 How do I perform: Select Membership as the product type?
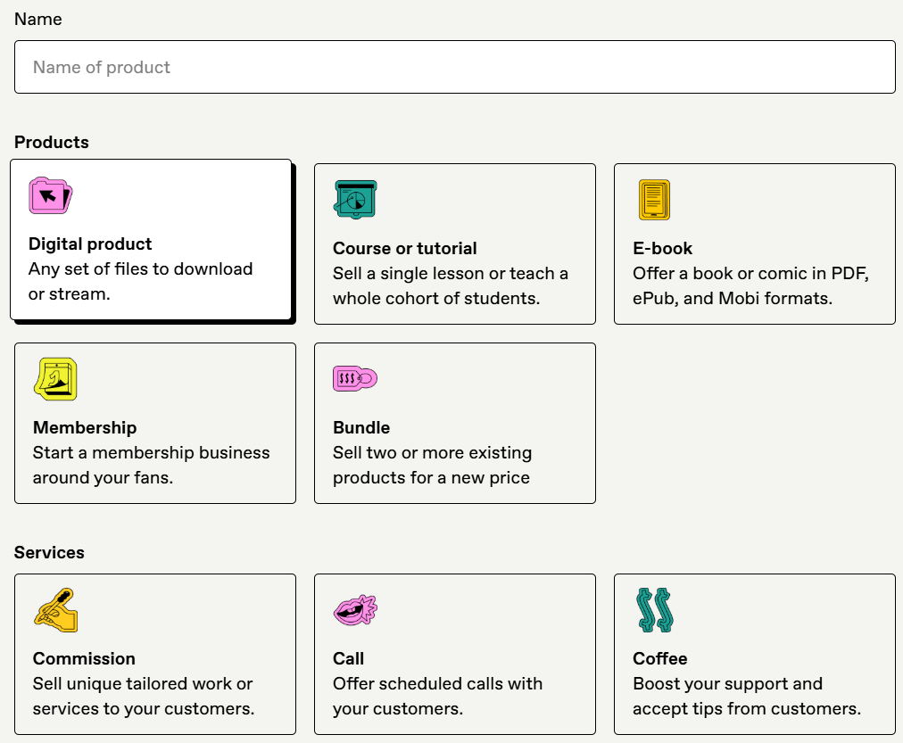coord(85,428)
